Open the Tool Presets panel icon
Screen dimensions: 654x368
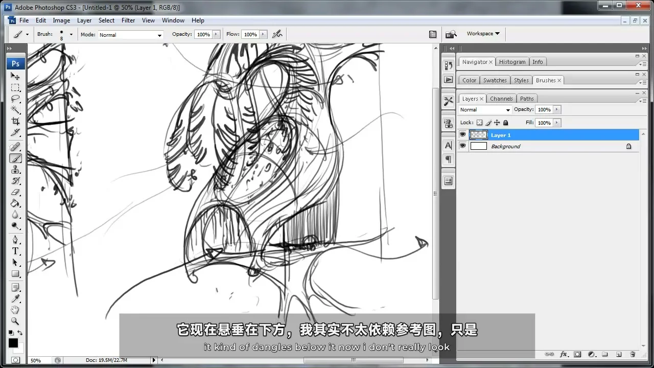coord(448,101)
